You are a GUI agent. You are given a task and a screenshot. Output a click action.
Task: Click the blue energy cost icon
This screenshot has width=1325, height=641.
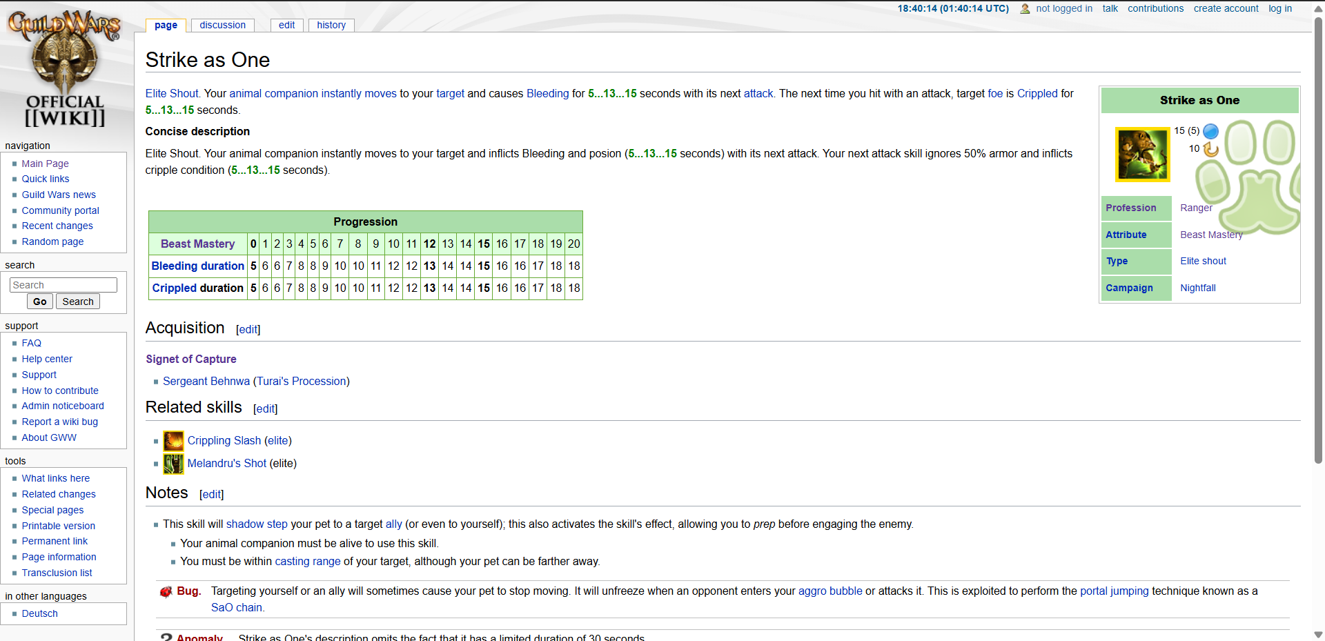1211,131
